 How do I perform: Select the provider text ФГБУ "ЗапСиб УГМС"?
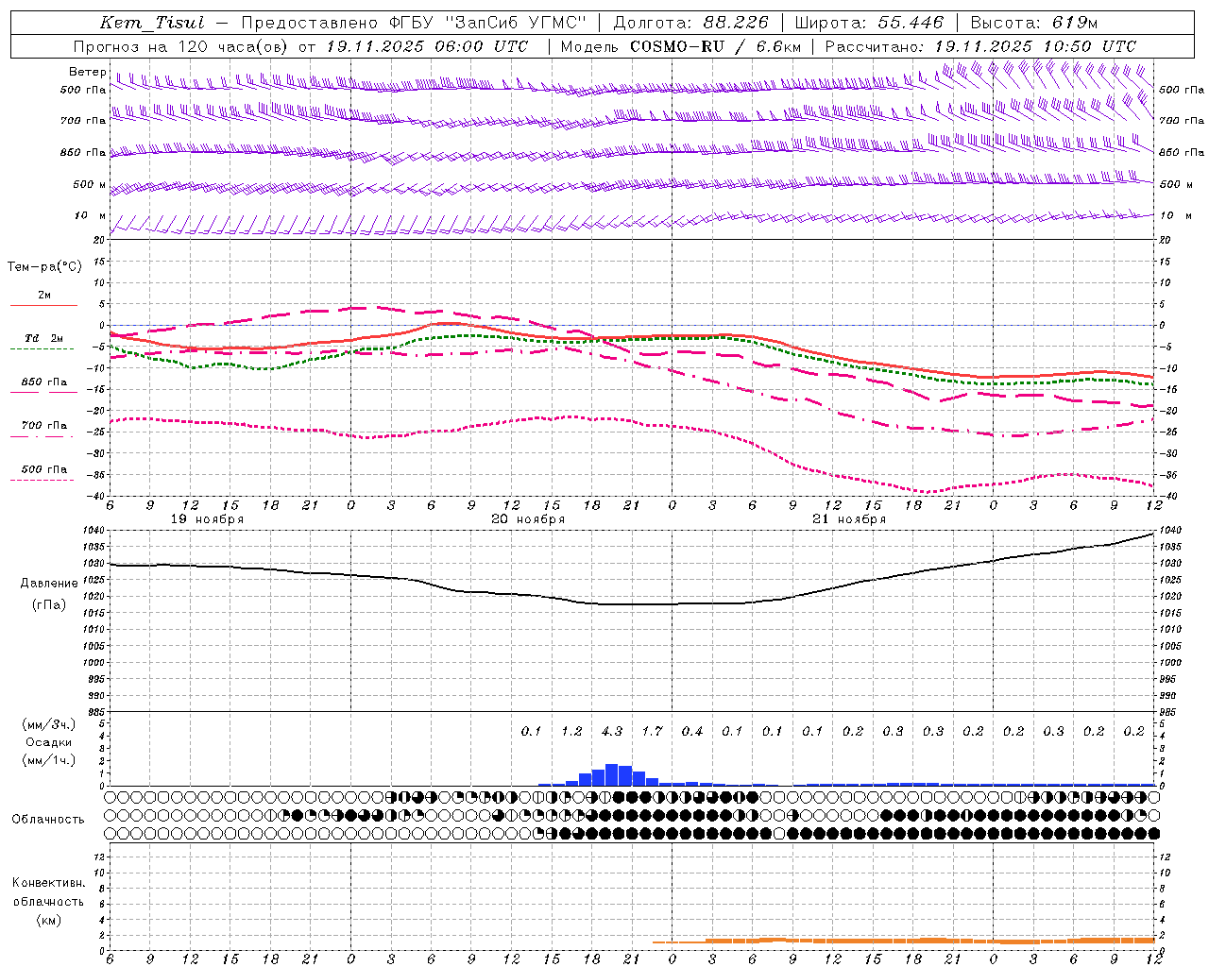488,23
